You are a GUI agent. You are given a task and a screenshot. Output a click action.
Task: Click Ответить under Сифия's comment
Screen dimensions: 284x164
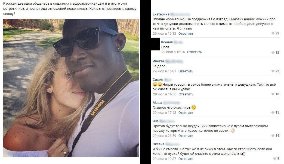pos(186,94)
